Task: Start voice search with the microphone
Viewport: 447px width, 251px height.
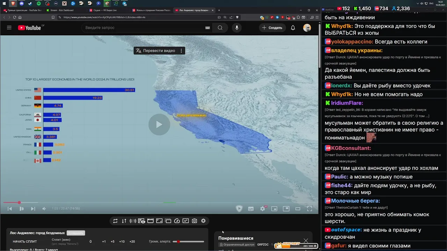Action: (237, 28)
